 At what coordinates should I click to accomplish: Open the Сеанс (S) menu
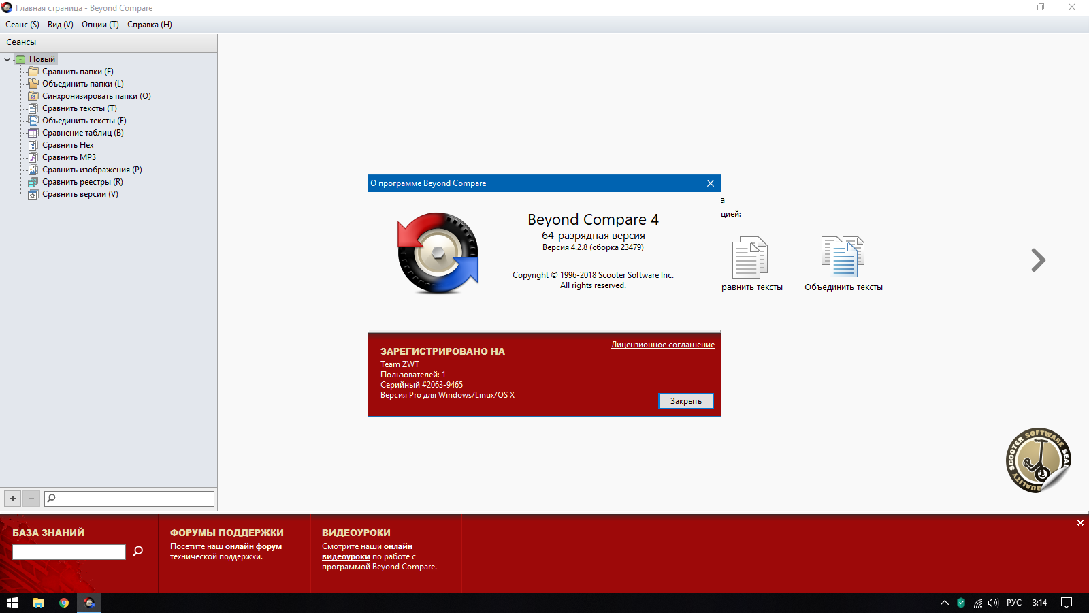(x=22, y=25)
